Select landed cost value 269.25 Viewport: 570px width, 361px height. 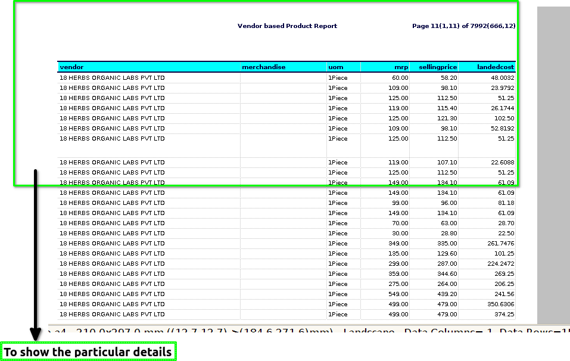(x=504, y=274)
